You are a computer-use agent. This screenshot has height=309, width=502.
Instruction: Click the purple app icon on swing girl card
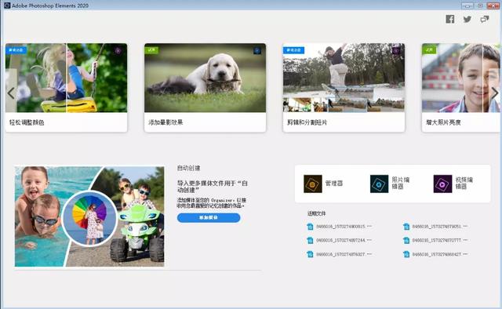coord(118,51)
